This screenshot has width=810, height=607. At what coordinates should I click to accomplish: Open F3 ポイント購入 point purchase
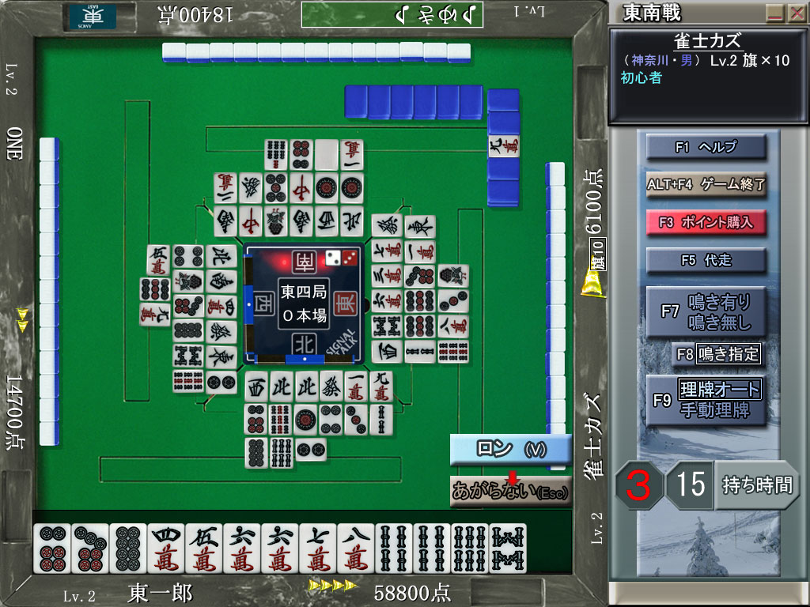click(x=706, y=222)
